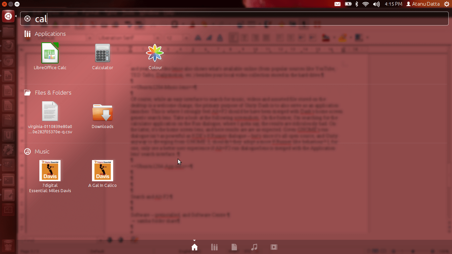Open the Downloads folder result
This screenshot has height=254, width=452.
pos(103,116)
